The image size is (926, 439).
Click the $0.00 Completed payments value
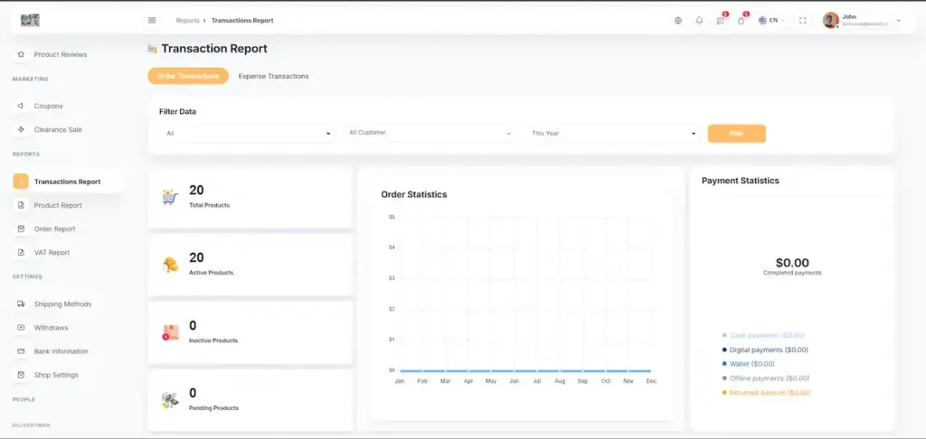coord(792,263)
